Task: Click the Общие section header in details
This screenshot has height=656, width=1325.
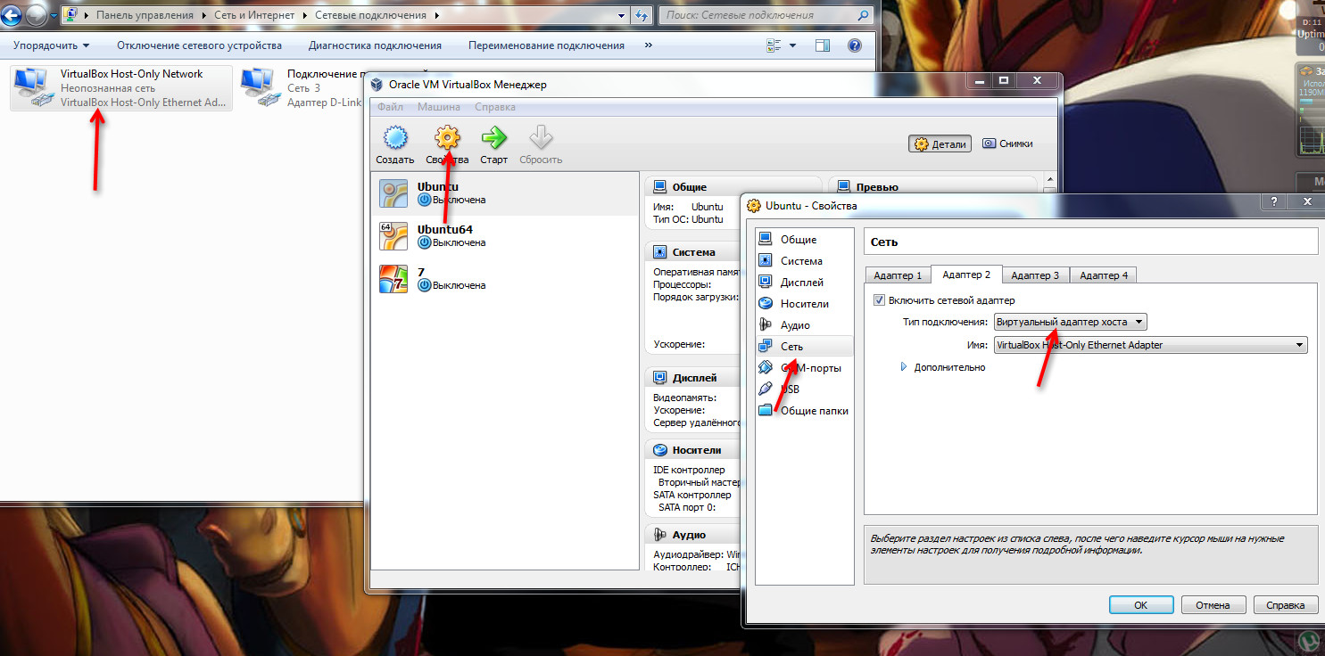Action: click(689, 186)
